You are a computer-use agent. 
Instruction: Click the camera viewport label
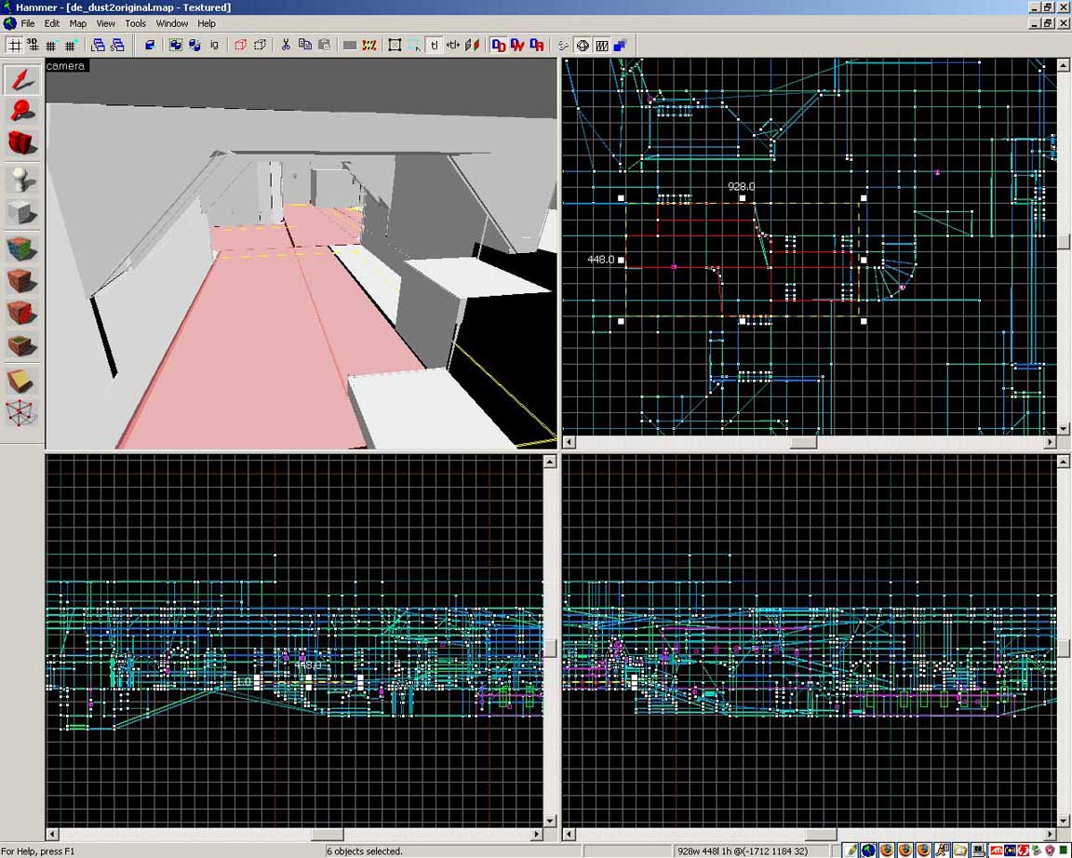coord(66,66)
